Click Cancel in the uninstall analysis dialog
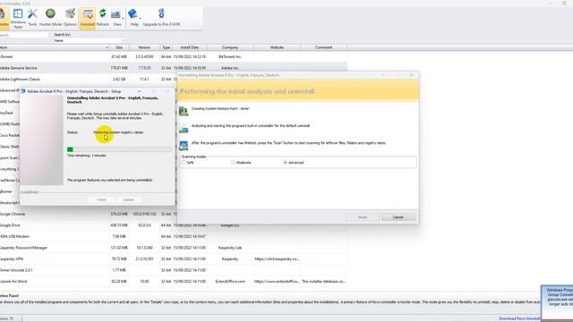 pos(398,217)
